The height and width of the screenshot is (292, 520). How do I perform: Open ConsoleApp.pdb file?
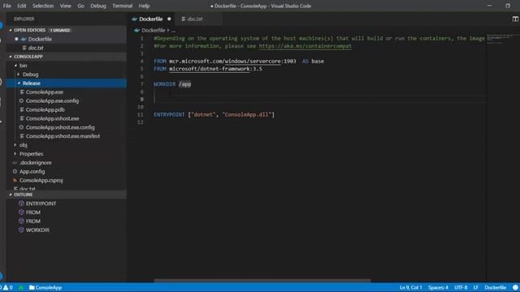45,109
